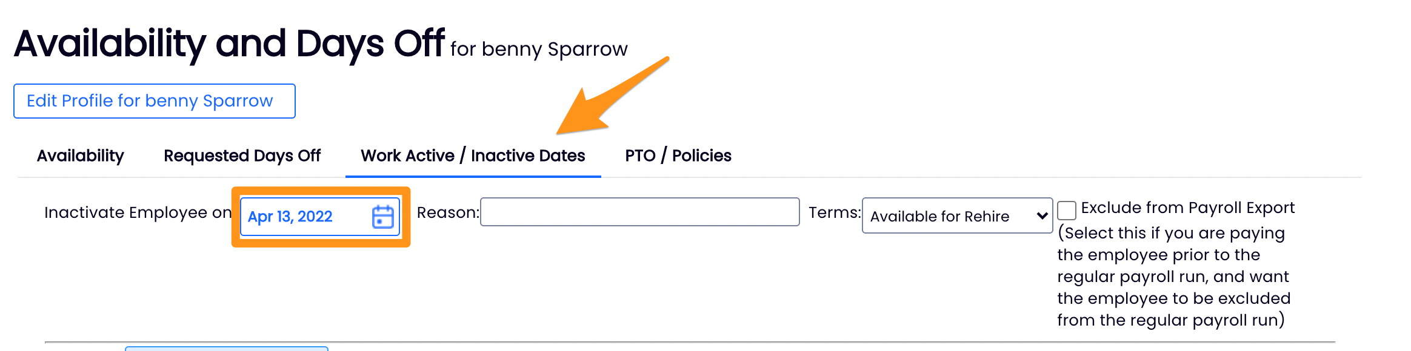Click the Inactivate Employee on label
The width and height of the screenshot is (1411, 351).
point(138,213)
